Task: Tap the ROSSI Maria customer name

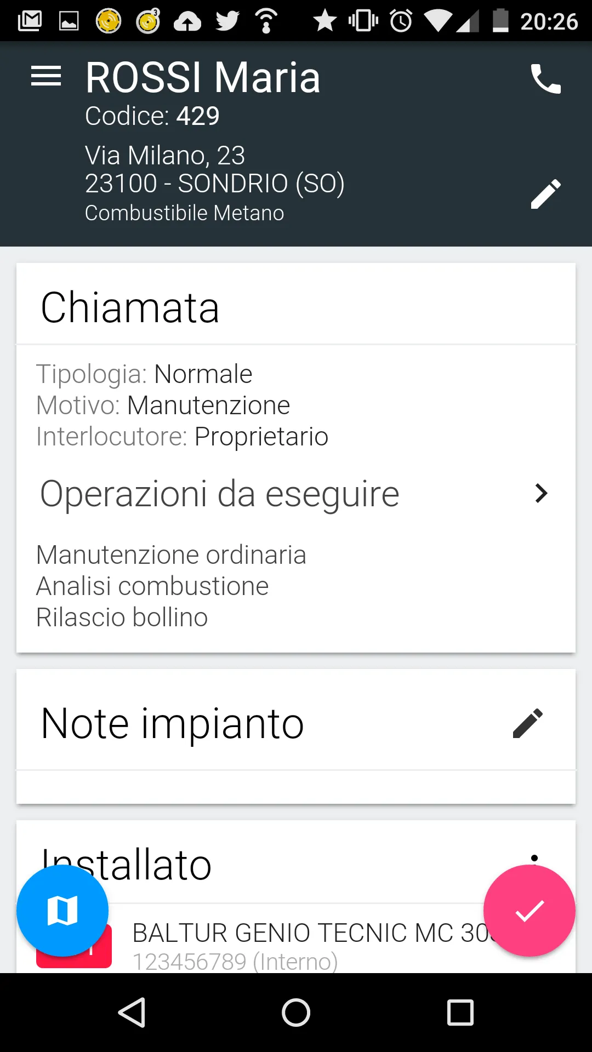Action: pos(203,77)
